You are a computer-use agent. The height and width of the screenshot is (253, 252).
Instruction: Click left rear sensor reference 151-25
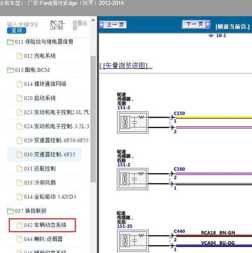[125, 226]
